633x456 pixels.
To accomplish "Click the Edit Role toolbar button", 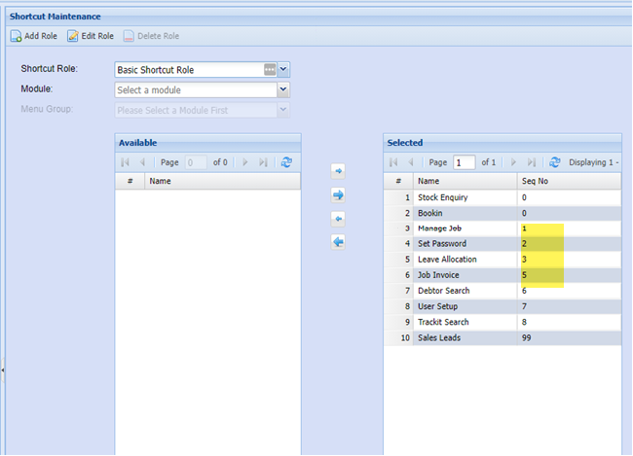I will 91,36.
